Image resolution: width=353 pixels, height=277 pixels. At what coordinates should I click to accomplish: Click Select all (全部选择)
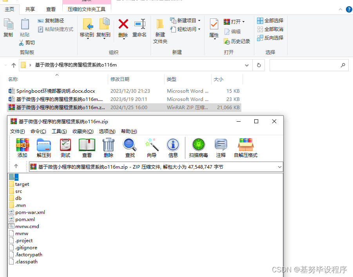click(x=270, y=21)
